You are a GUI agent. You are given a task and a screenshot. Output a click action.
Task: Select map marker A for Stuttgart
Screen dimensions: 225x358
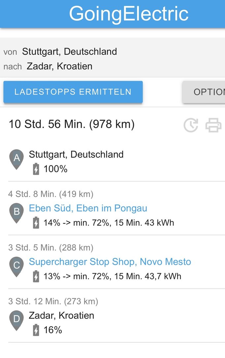(17, 159)
